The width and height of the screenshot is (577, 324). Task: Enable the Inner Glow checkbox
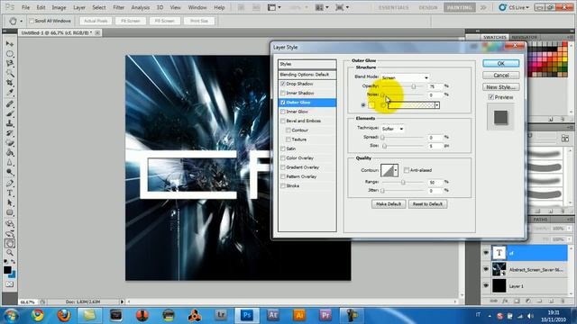[x=283, y=112]
